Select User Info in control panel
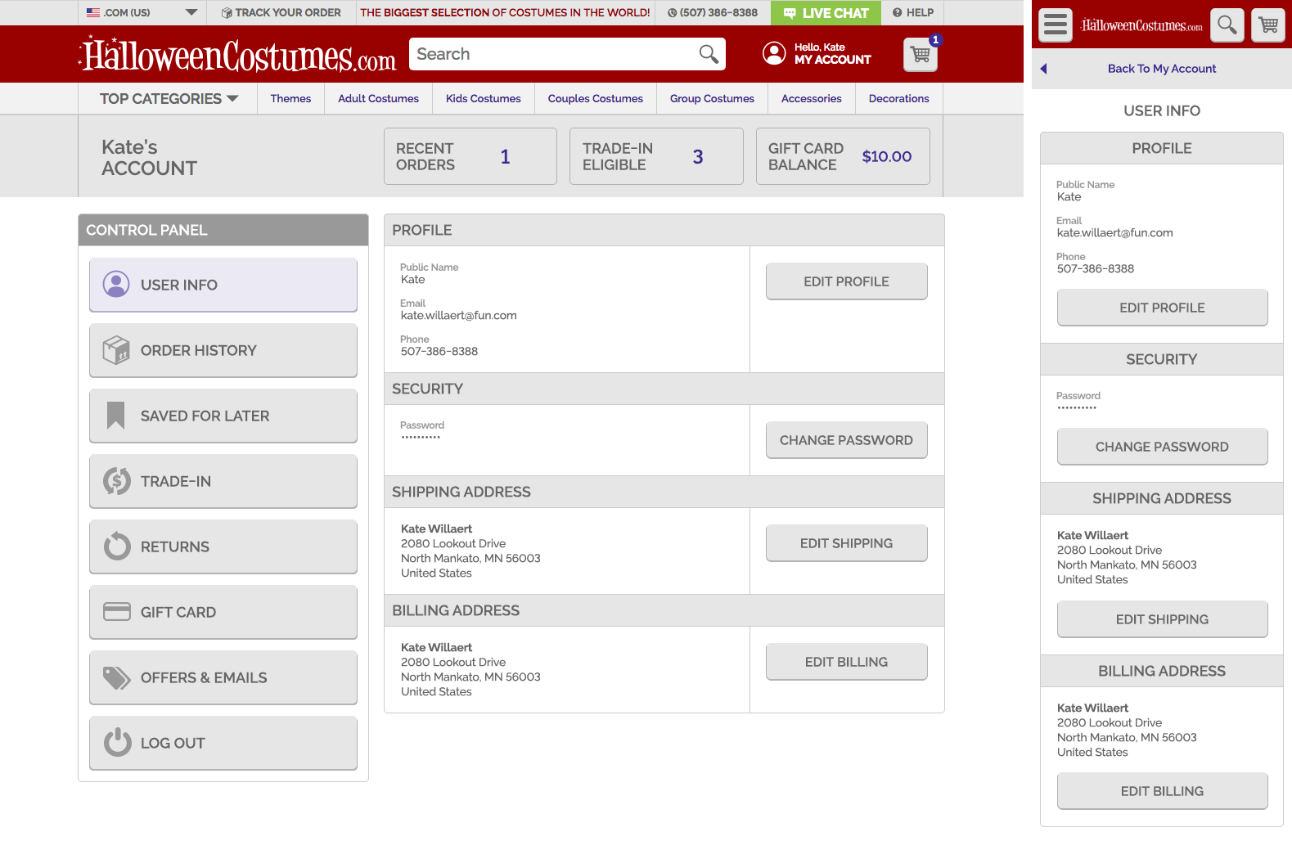This screenshot has height=859, width=1292. (223, 285)
